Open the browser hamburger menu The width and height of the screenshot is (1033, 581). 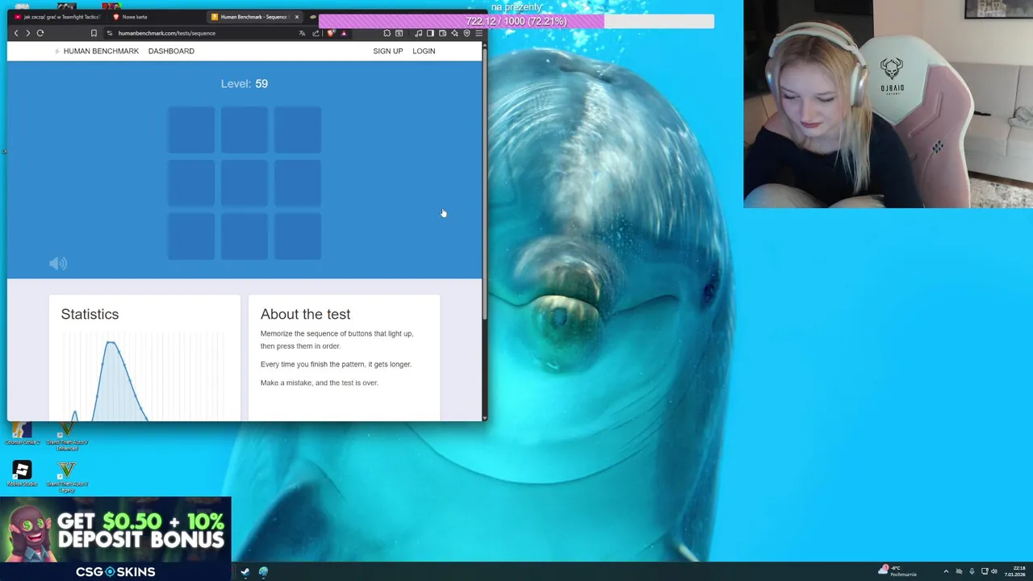(479, 33)
